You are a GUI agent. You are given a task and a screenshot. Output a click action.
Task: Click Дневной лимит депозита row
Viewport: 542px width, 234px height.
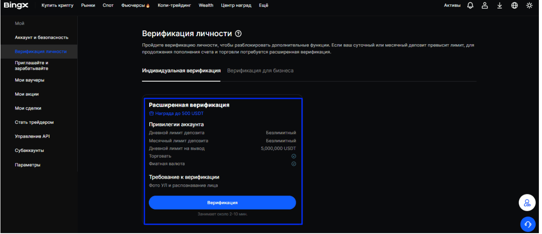pos(223,133)
